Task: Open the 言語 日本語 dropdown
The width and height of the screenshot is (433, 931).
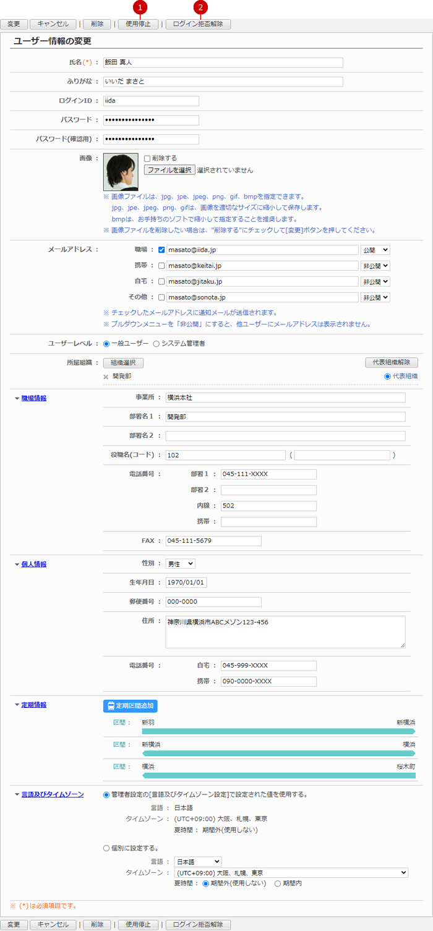Action: point(198,862)
